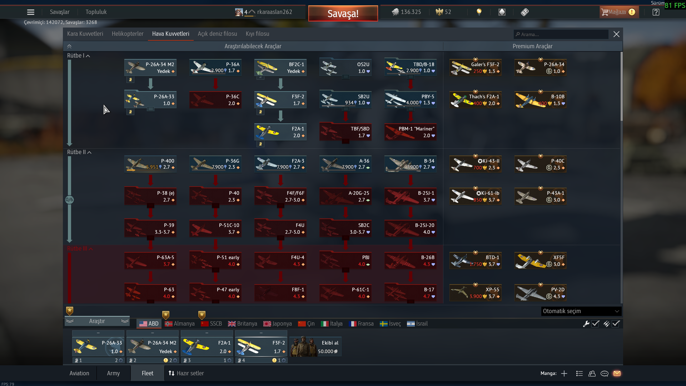Image resolution: width=686 pixels, height=386 pixels.
Task: Open Hazır setler presets selector
Action: click(186, 373)
